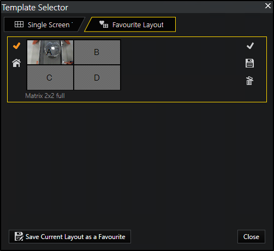Save Current Layout as a Favourite

[70, 236]
